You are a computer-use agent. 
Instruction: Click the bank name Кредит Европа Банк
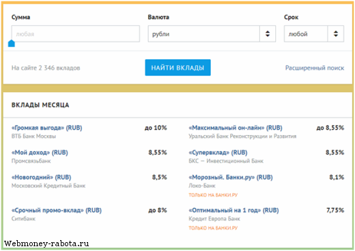tap(214, 219)
